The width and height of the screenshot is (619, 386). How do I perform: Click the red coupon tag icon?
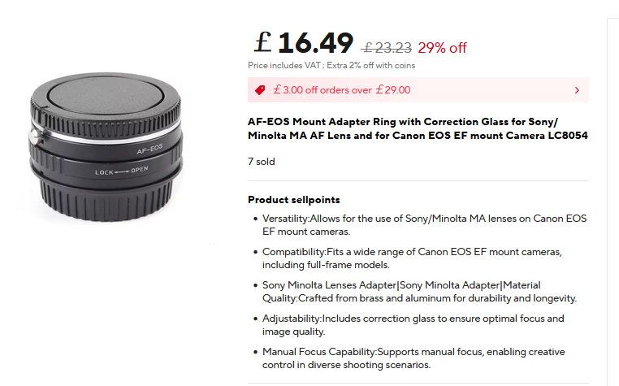[x=260, y=90]
